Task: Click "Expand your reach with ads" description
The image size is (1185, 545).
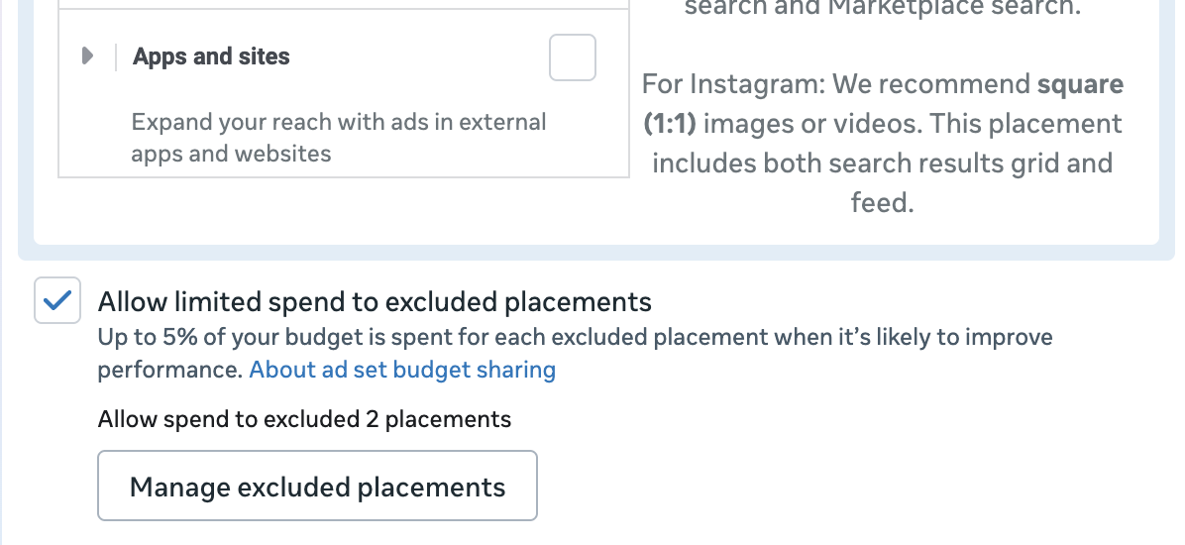Action: [x=338, y=123]
